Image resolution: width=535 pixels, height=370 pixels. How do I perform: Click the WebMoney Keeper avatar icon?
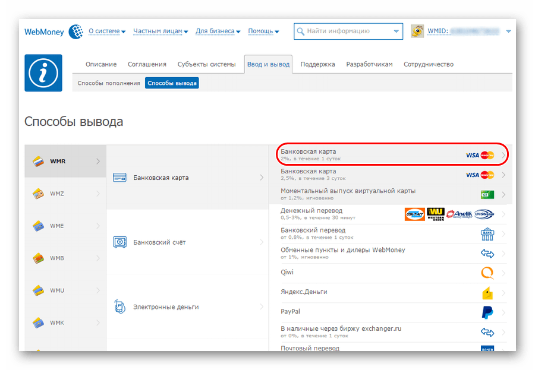point(418,31)
